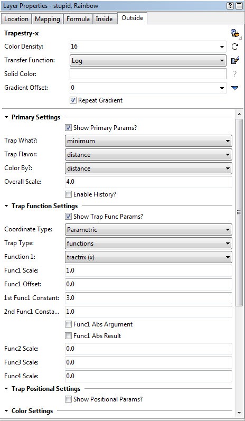Click the browse coloring formula icon
Viewport: 245px width, 421px height.
235,33
